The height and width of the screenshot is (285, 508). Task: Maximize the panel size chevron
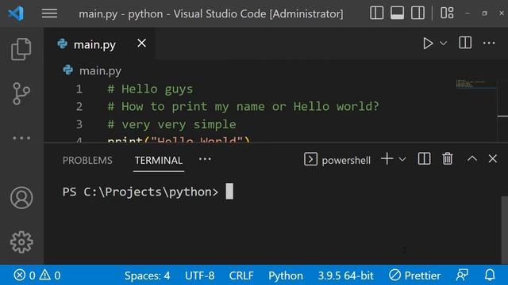click(472, 158)
